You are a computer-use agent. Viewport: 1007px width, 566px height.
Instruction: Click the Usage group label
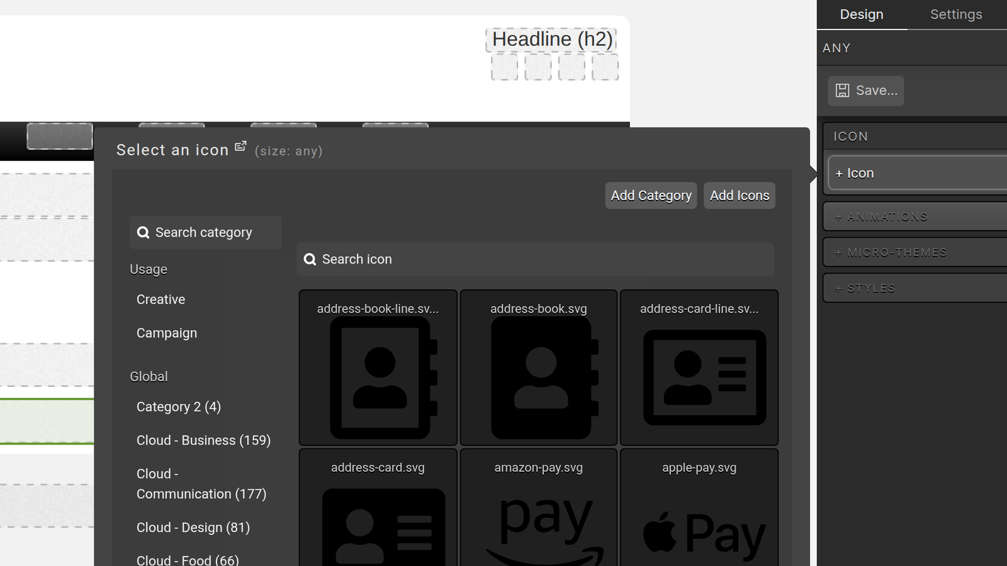149,269
